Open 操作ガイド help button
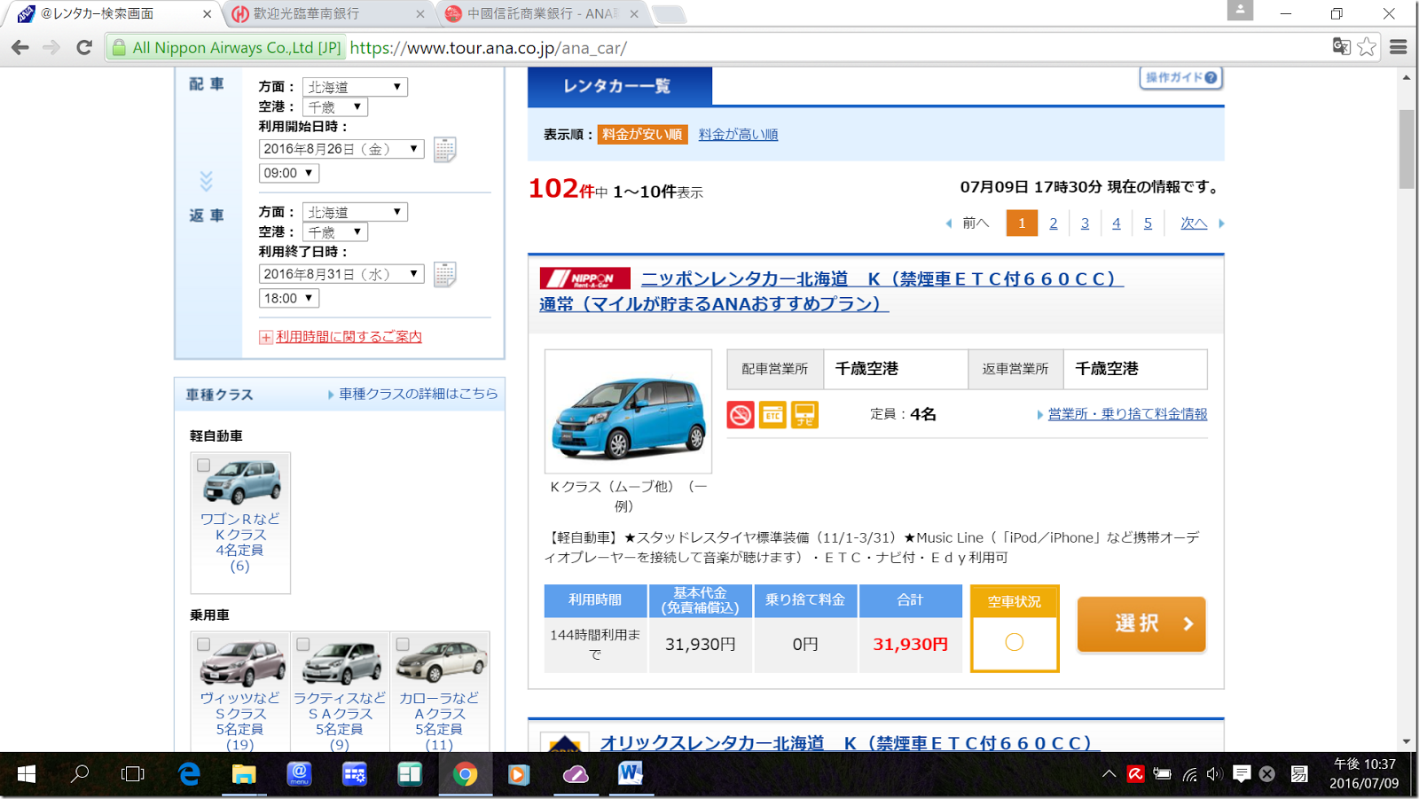This screenshot has height=799, width=1419. tap(1181, 77)
